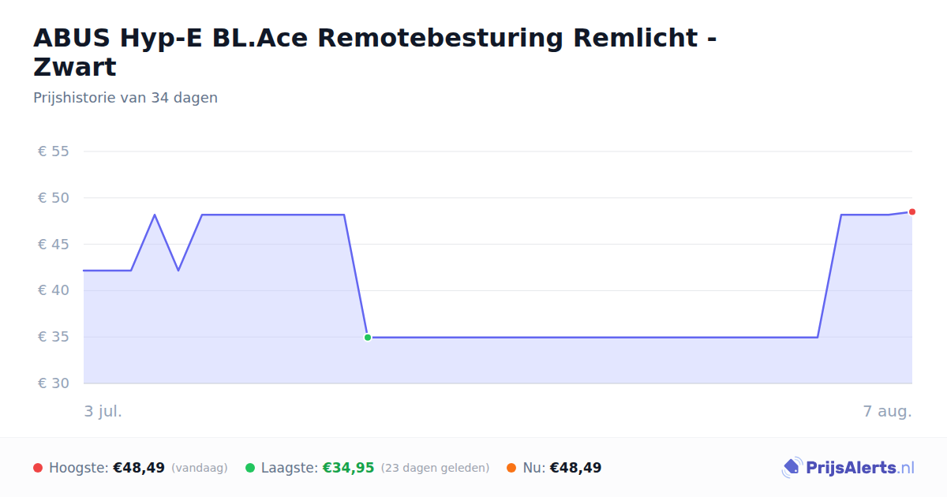Click the € 35 axis label
The image size is (947, 497).
click(x=54, y=337)
